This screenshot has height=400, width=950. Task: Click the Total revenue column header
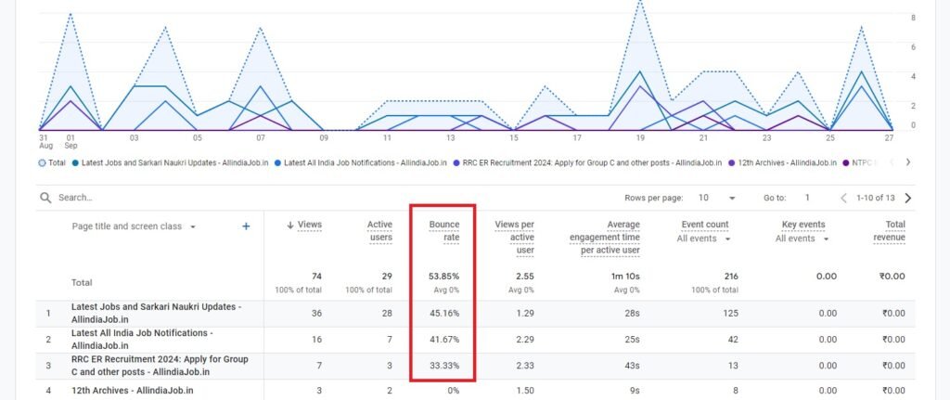pyautogui.click(x=890, y=231)
